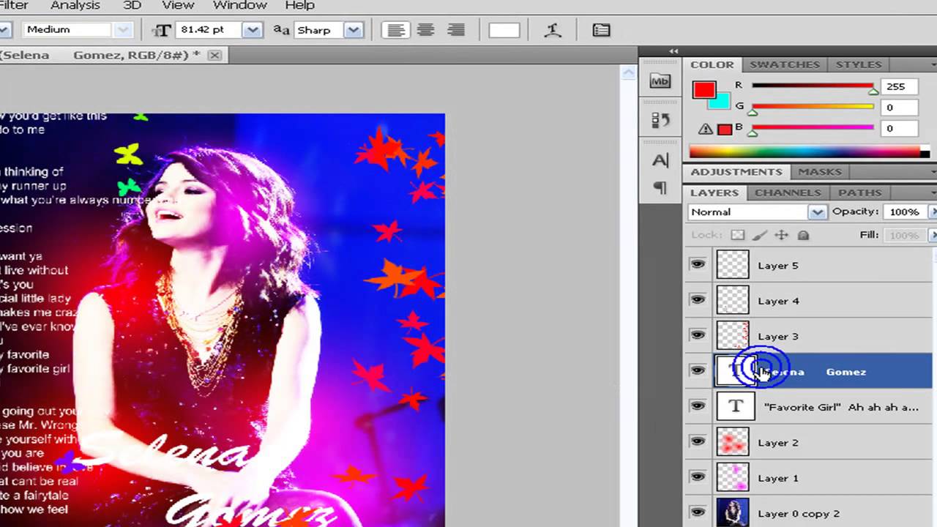Click the anti-aliasing aa icon
This screenshot has width=937, height=527.
281,30
